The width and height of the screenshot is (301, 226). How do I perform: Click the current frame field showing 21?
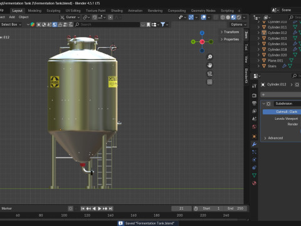tap(181, 208)
